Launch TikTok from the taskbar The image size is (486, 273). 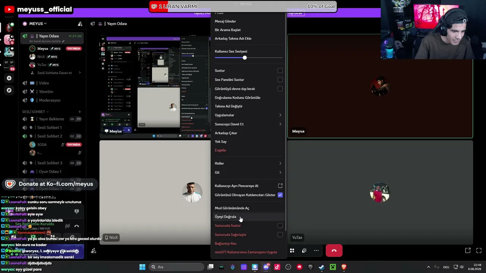click(x=277, y=267)
